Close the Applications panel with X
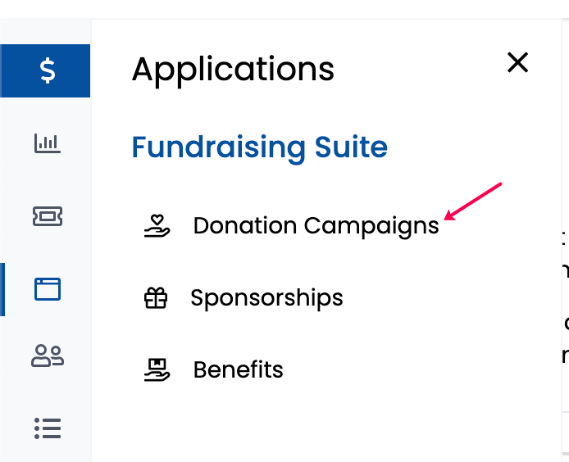This screenshot has width=569, height=462. pos(517,63)
